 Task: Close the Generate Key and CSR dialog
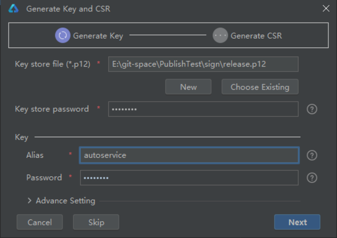tap(326, 9)
